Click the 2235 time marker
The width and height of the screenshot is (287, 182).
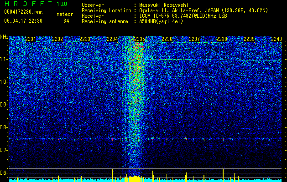pos(140,39)
